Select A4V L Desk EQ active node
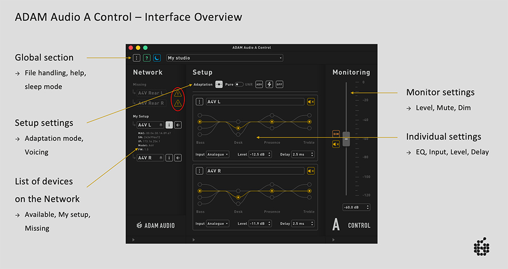The image size is (508, 269). 238,128
